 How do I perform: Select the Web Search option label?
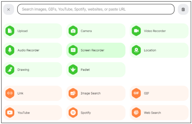pyautogui.click(x=152, y=113)
